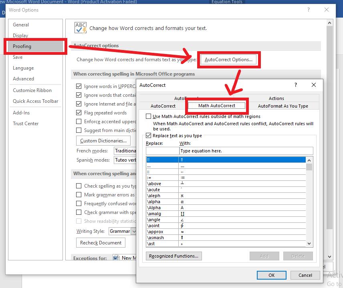Enable Enforce accented uppercase checkbox
The width and height of the screenshot is (343, 288).
pyautogui.click(x=79, y=122)
